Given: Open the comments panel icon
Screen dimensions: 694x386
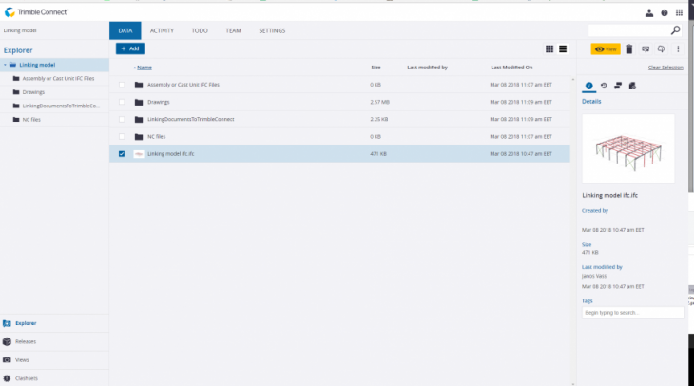Looking at the screenshot, I should tap(618, 86).
